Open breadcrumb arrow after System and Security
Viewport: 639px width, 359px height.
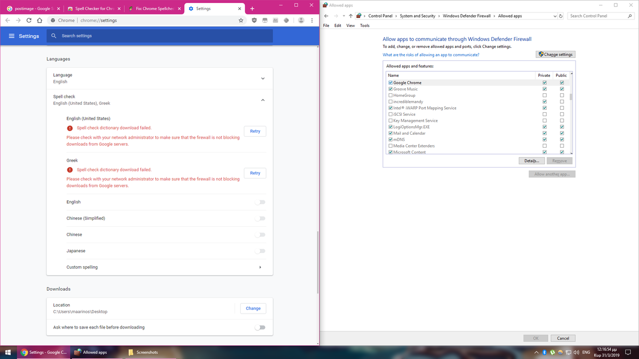[439, 16]
